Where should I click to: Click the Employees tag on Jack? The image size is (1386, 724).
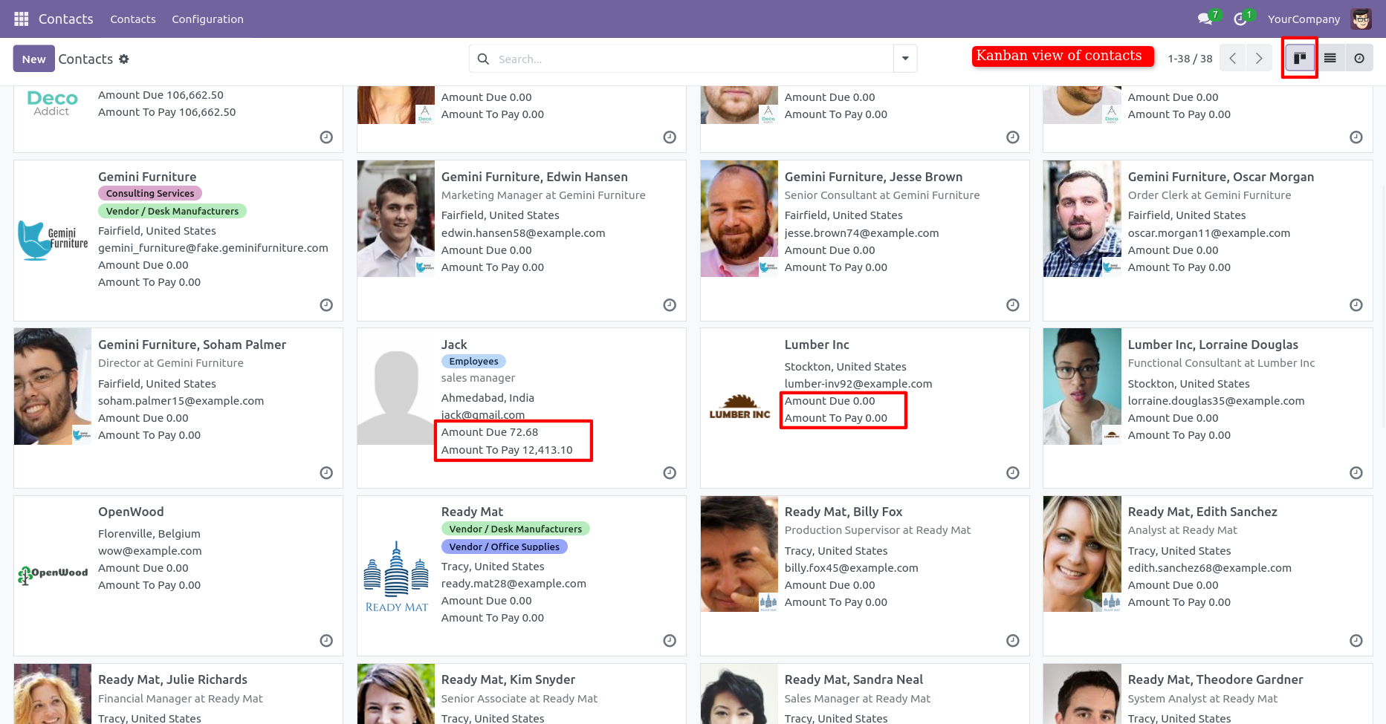coord(473,361)
